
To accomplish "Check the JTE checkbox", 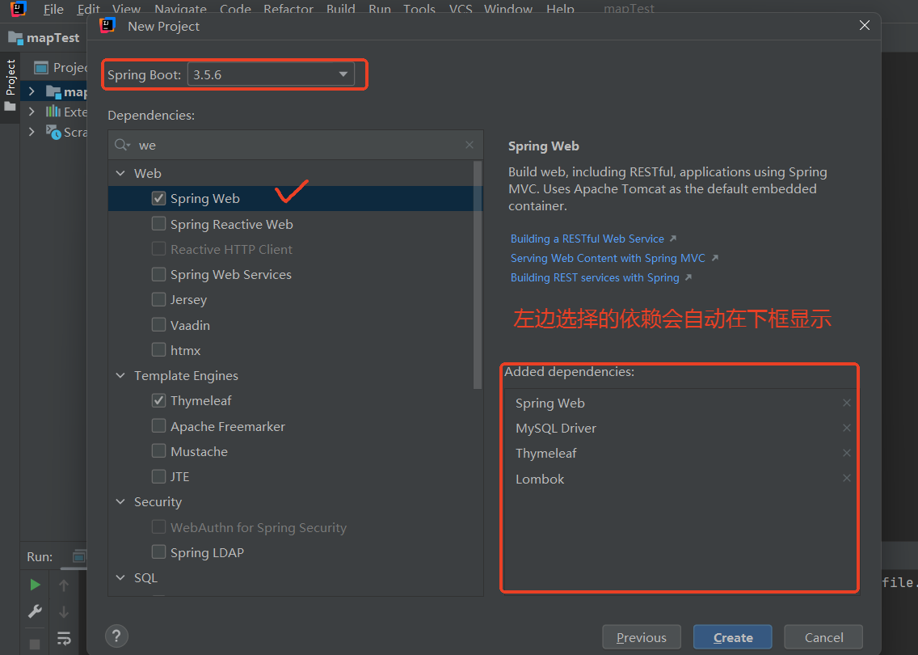I will click(x=158, y=476).
